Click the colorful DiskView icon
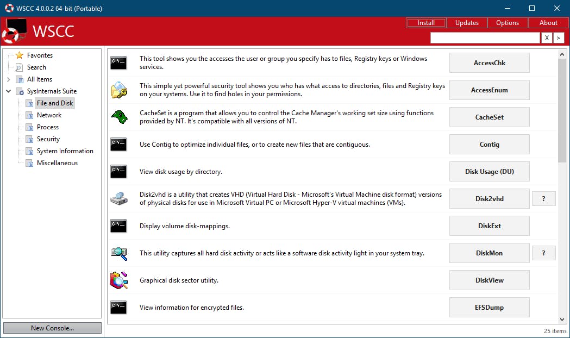Image resolution: width=570 pixels, height=338 pixels. click(x=119, y=280)
